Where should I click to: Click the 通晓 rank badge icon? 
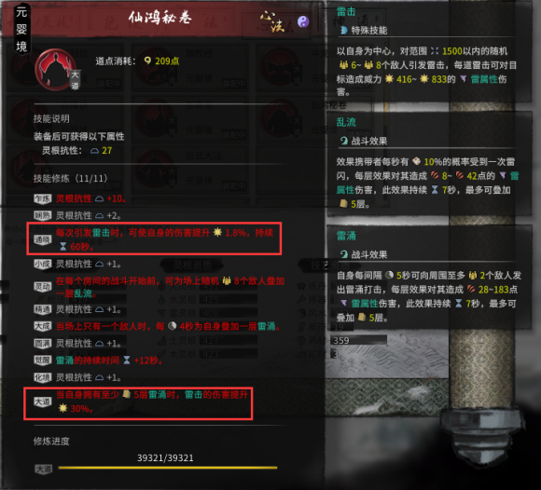[x=42, y=239]
